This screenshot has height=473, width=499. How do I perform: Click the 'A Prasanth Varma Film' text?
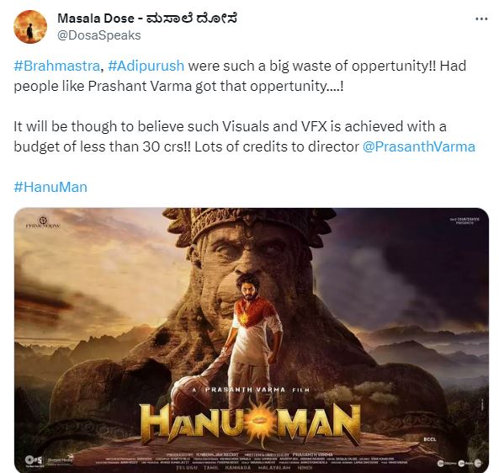[x=251, y=390]
